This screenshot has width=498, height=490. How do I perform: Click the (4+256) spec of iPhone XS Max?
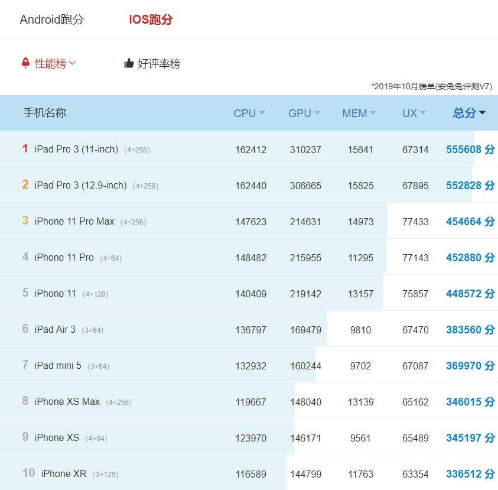(119, 403)
